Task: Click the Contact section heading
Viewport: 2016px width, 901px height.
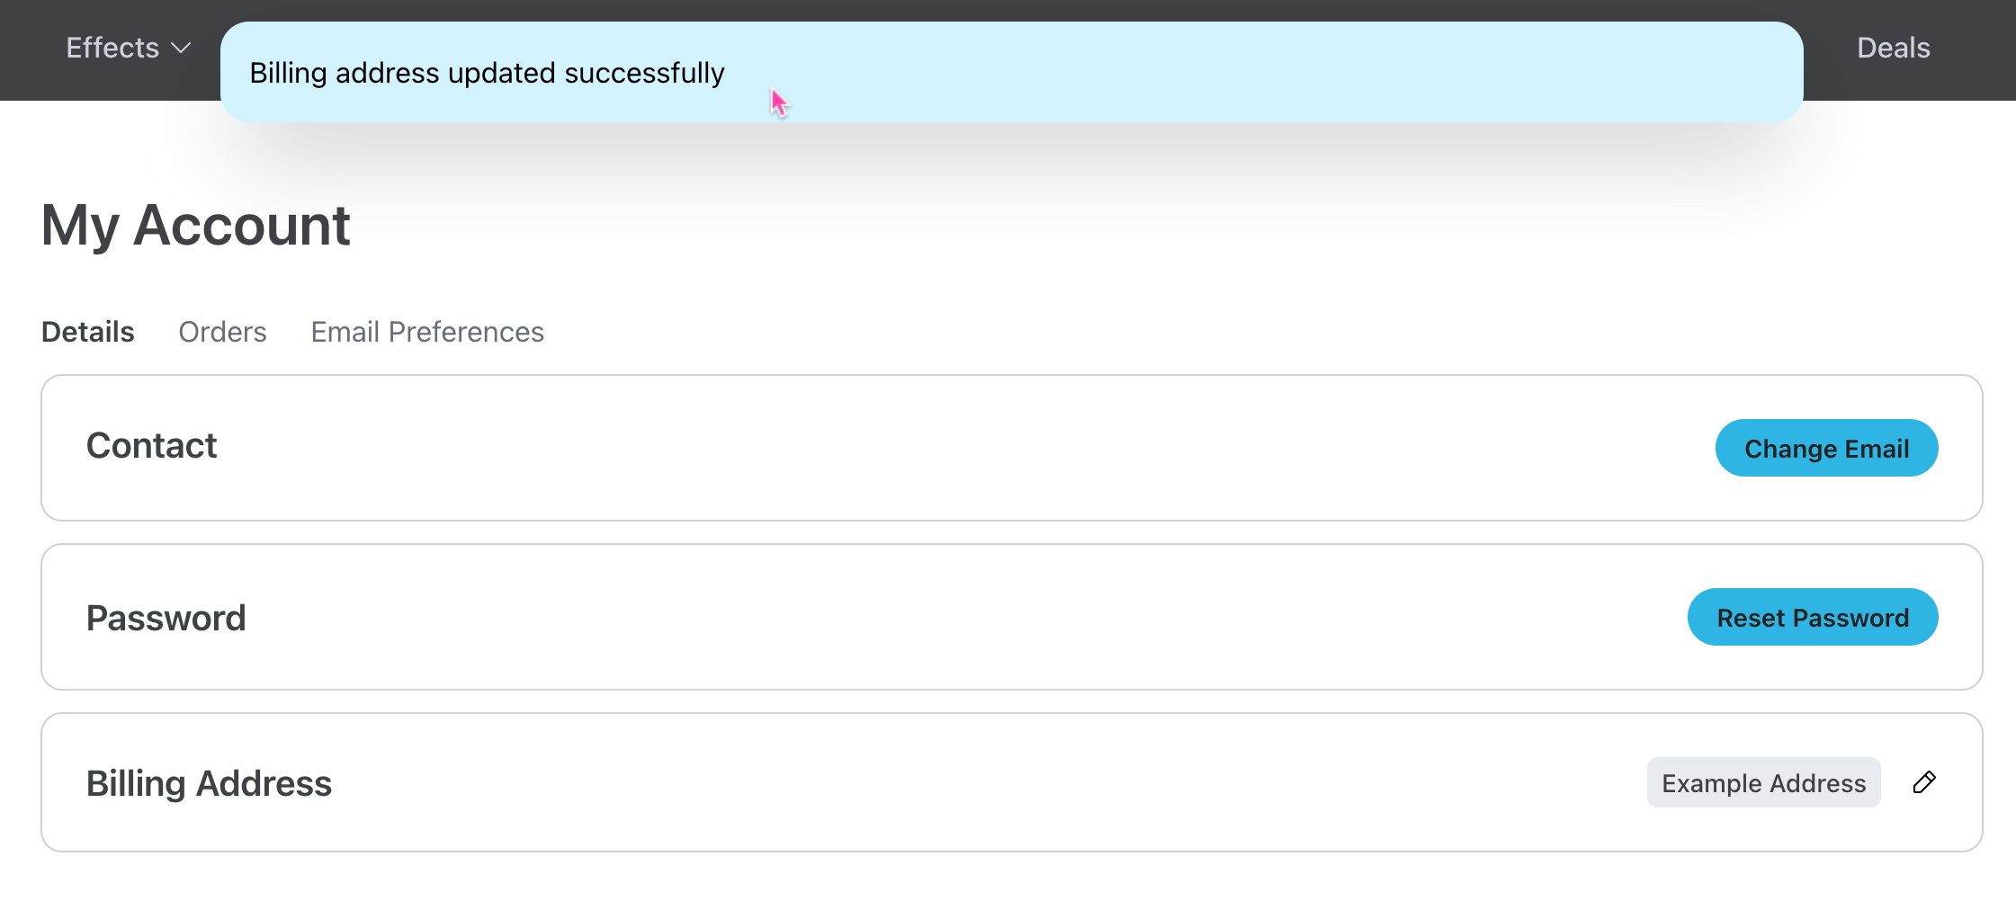Action: coord(152,446)
